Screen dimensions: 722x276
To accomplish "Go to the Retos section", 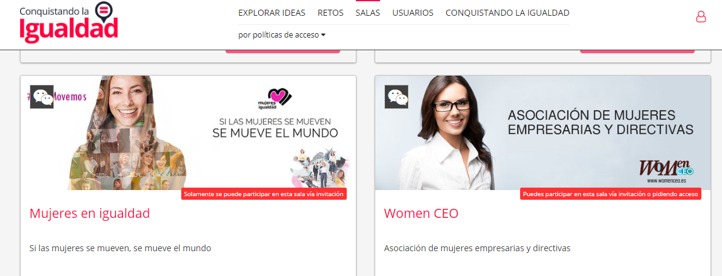I will 330,13.
